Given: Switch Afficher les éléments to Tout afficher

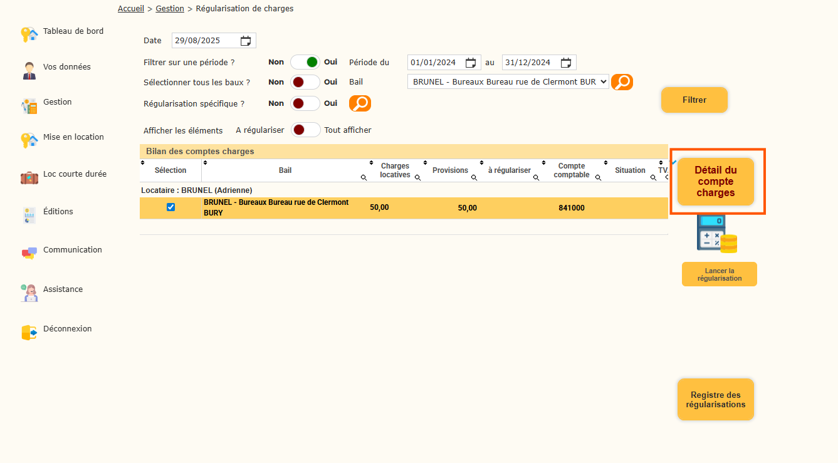Looking at the screenshot, I should coord(305,130).
